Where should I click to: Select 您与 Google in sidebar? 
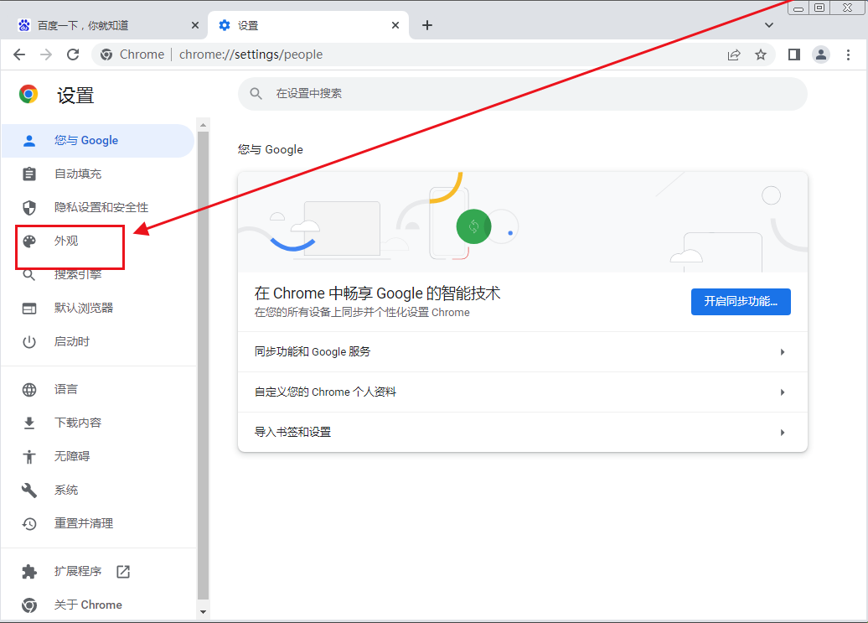[x=98, y=141]
